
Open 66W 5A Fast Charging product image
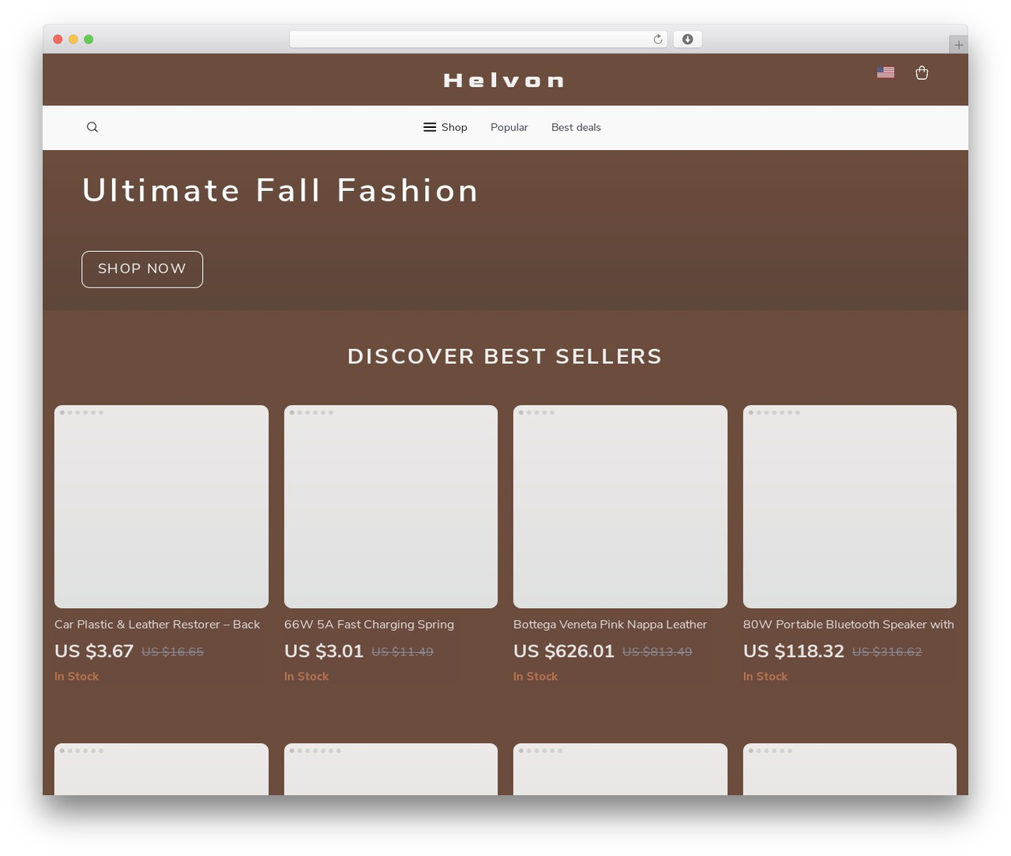391,506
